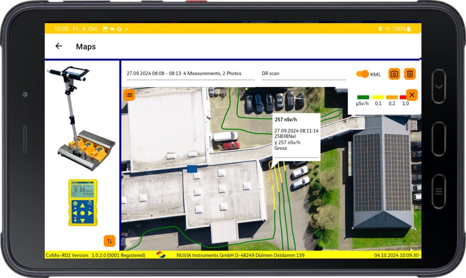
Task: Tap the location icon in status bar
Action: pos(380,29)
